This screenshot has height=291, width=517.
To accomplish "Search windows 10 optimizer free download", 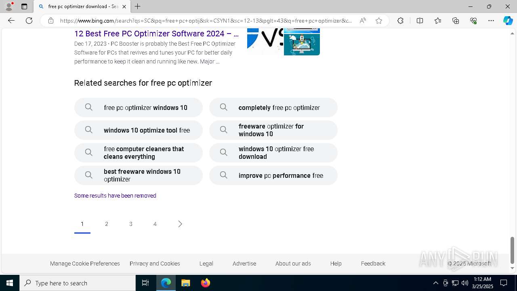I will [273, 153].
